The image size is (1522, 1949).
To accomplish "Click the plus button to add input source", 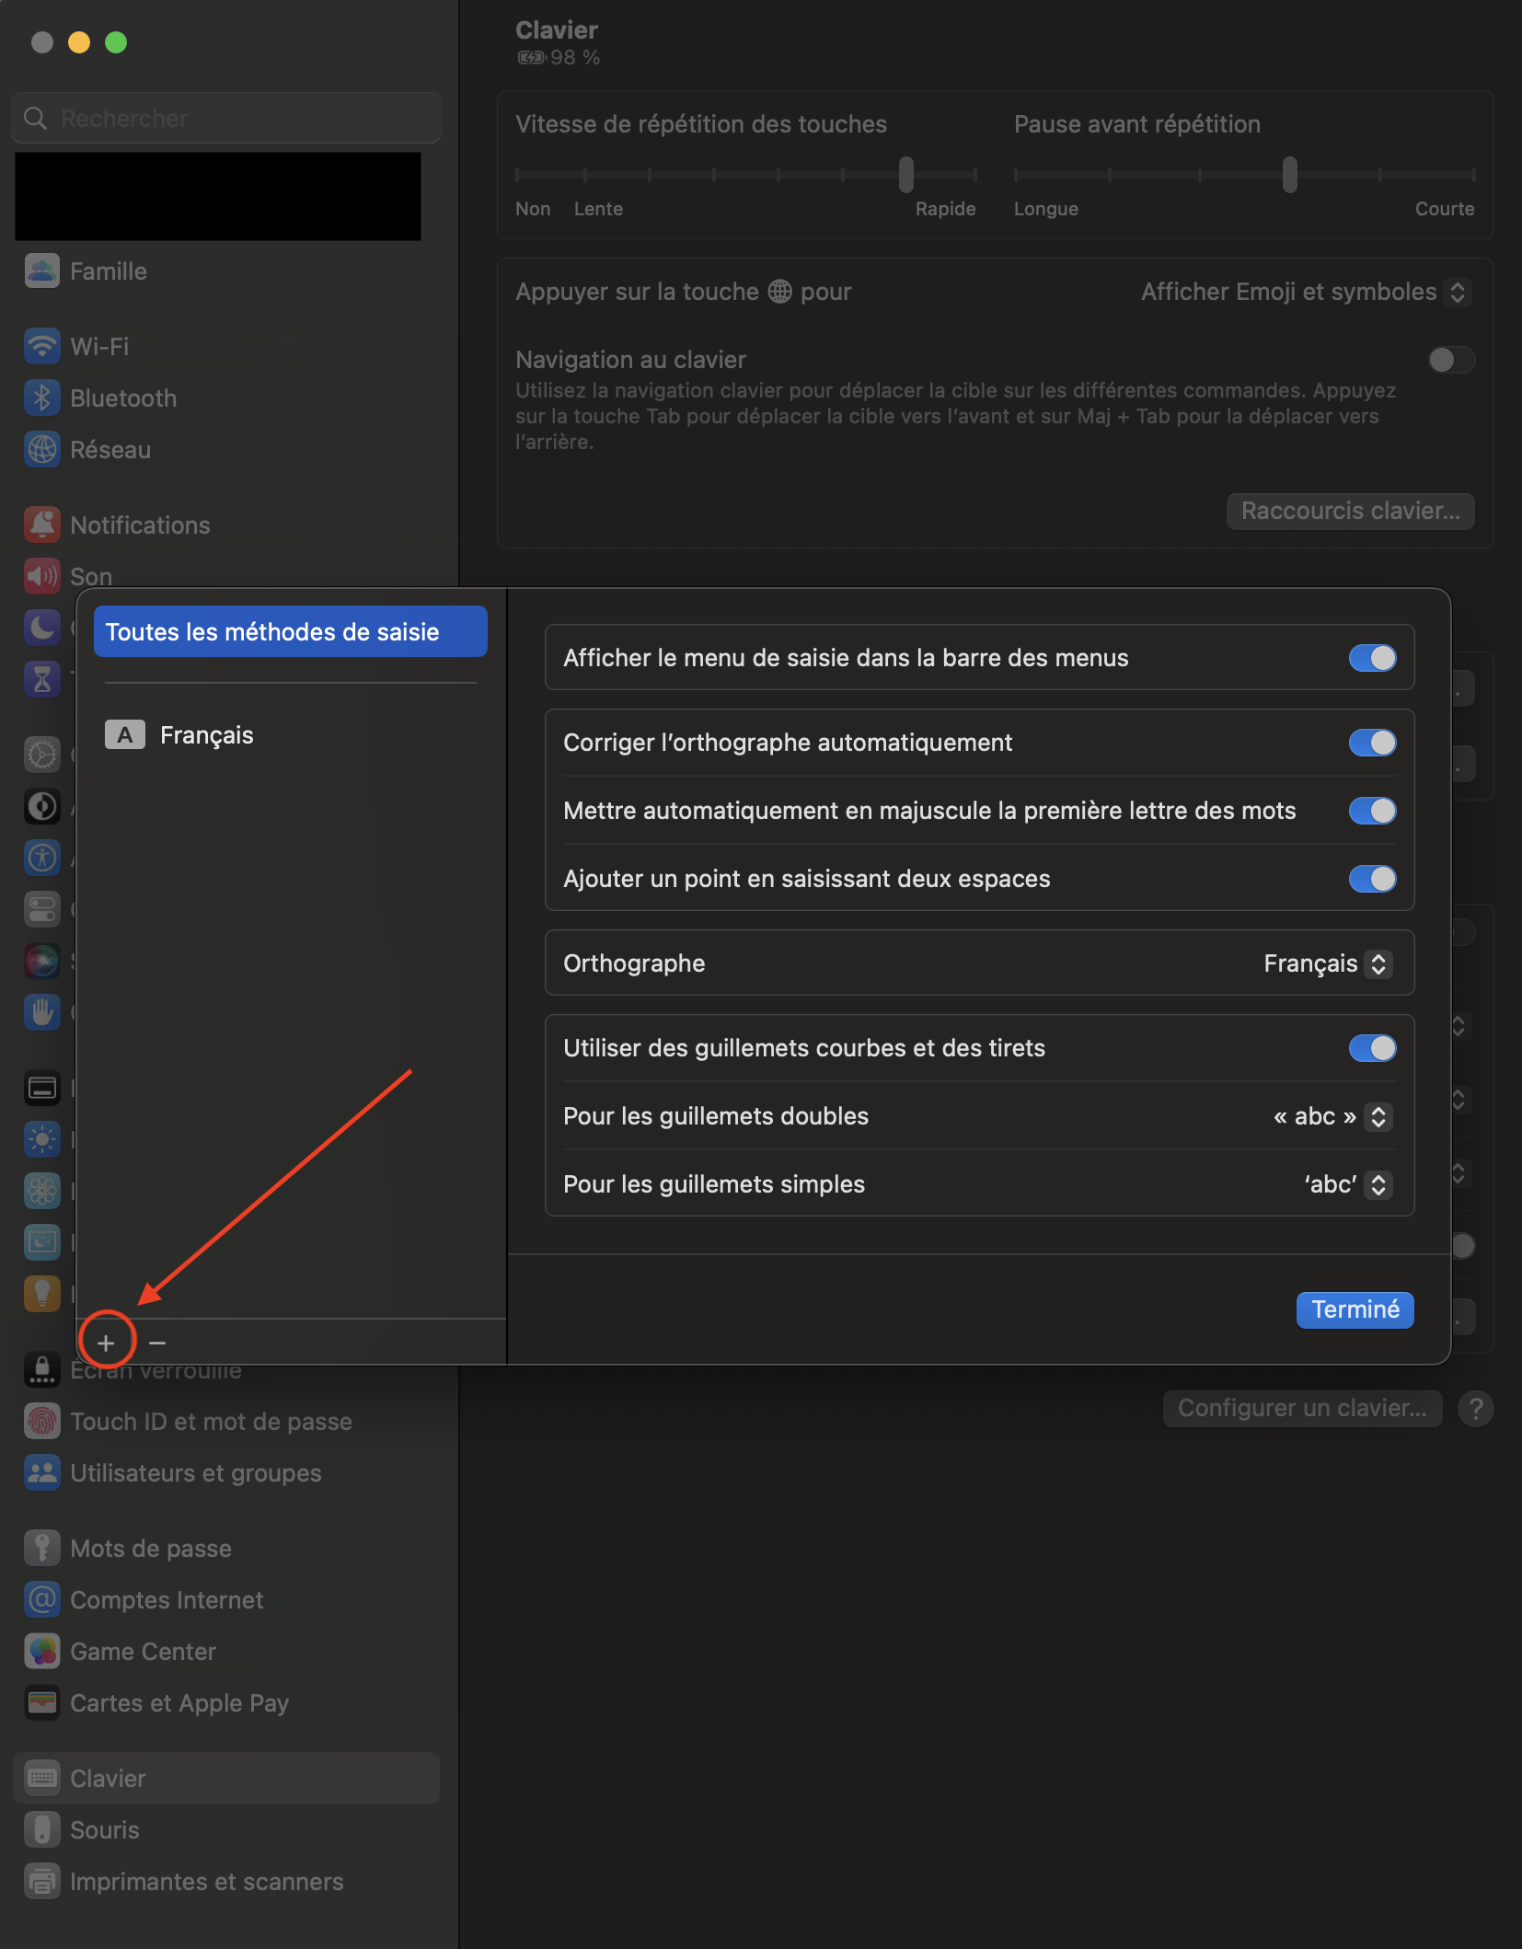I will [106, 1343].
